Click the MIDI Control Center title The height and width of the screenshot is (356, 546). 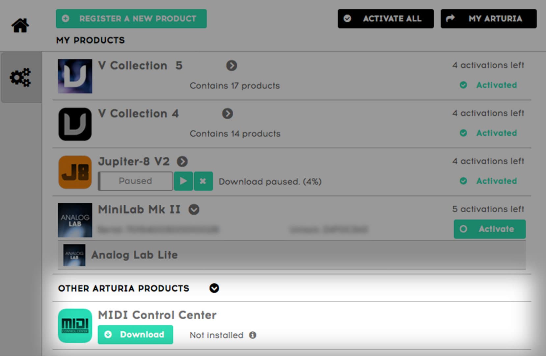click(157, 315)
